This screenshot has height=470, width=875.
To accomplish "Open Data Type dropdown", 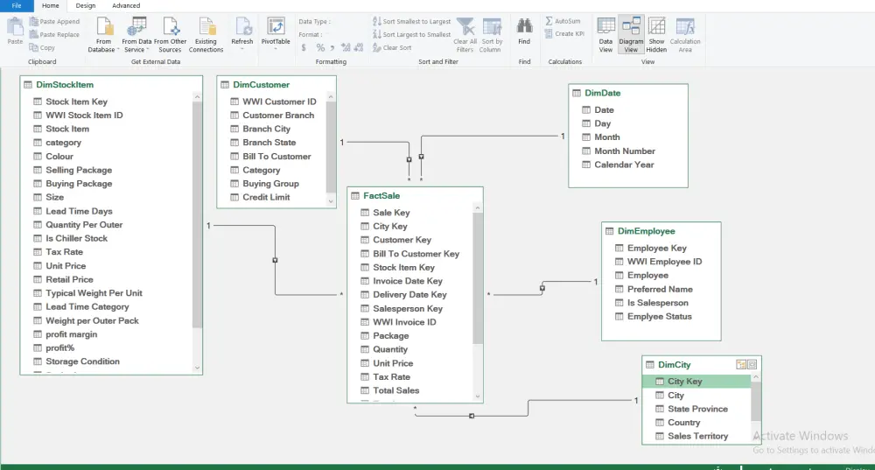I will [x=315, y=22].
